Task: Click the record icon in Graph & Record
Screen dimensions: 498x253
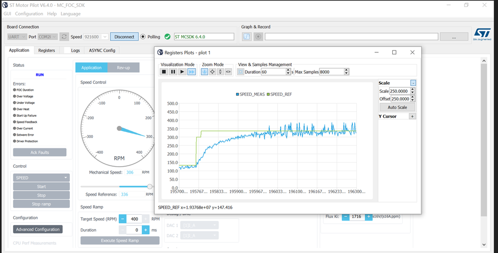Action: (x=258, y=37)
